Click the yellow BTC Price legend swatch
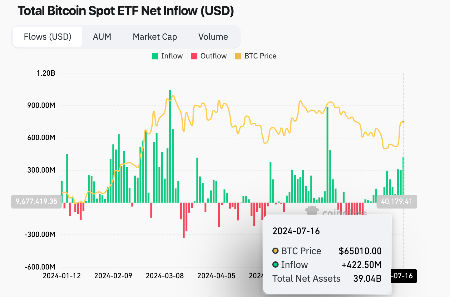The height and width of the screenshot is (297, 450). [238, 56]
